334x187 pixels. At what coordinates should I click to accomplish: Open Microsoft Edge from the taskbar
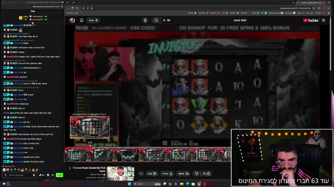click(187, 184)
